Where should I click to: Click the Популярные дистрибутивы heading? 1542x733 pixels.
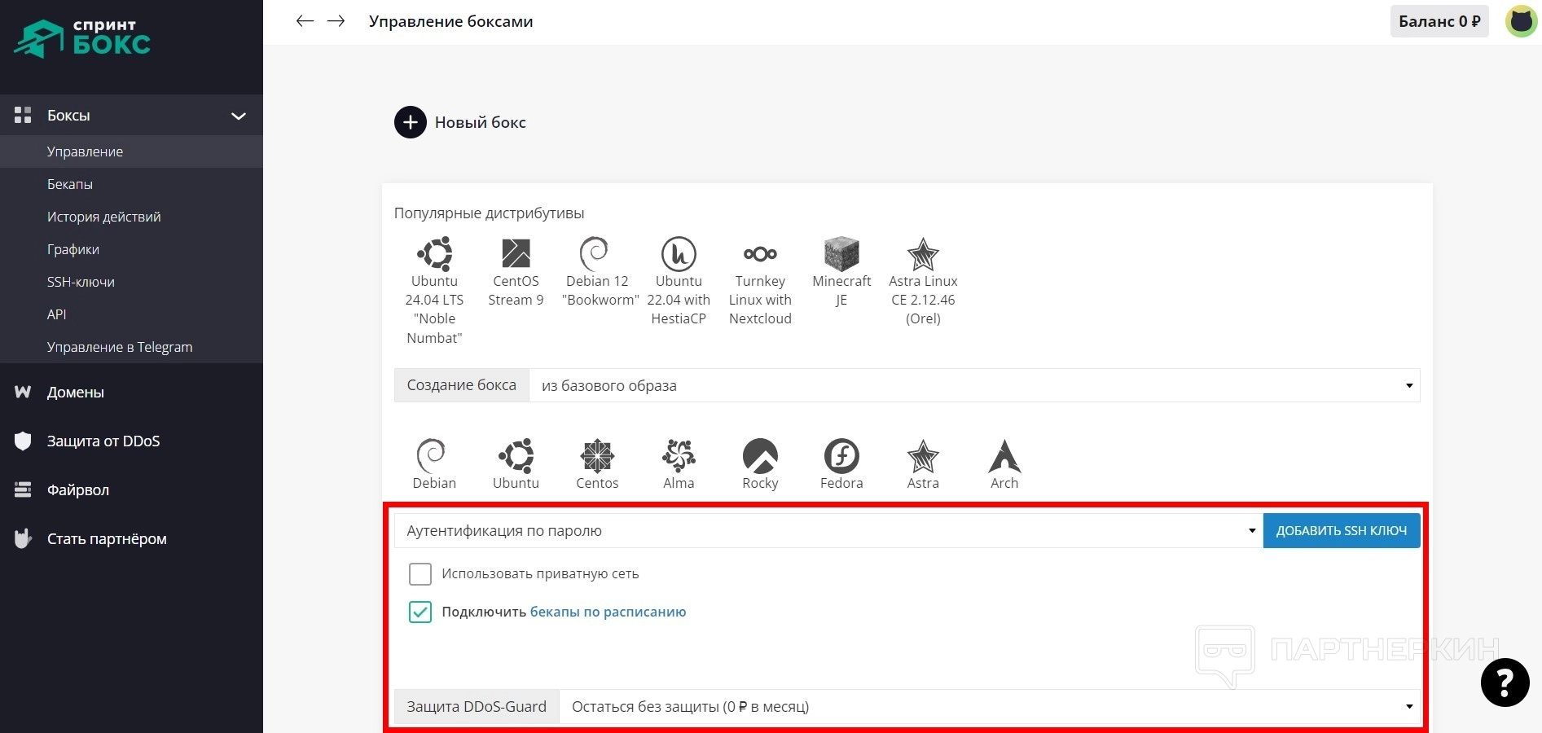pyautogui.click(x=489, y=213)
